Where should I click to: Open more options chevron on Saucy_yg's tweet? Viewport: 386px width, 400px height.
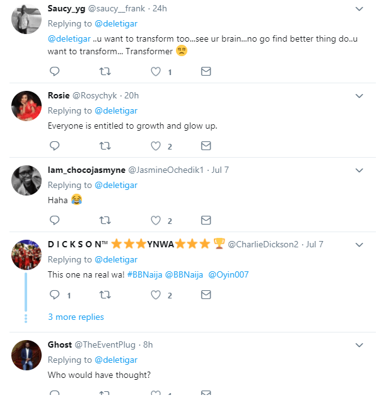360,9
